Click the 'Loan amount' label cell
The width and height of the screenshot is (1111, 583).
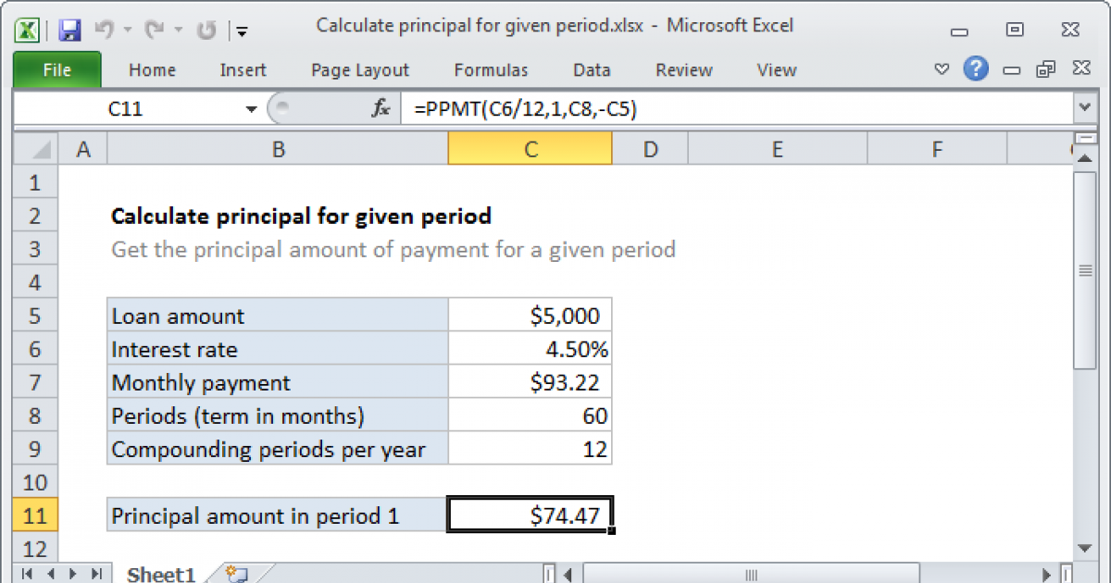coord(278,316)
